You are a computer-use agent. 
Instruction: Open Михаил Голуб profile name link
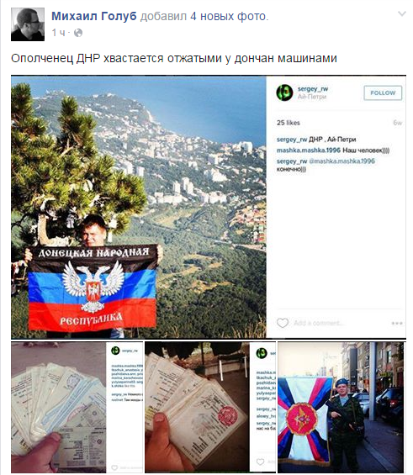[94, 16]
